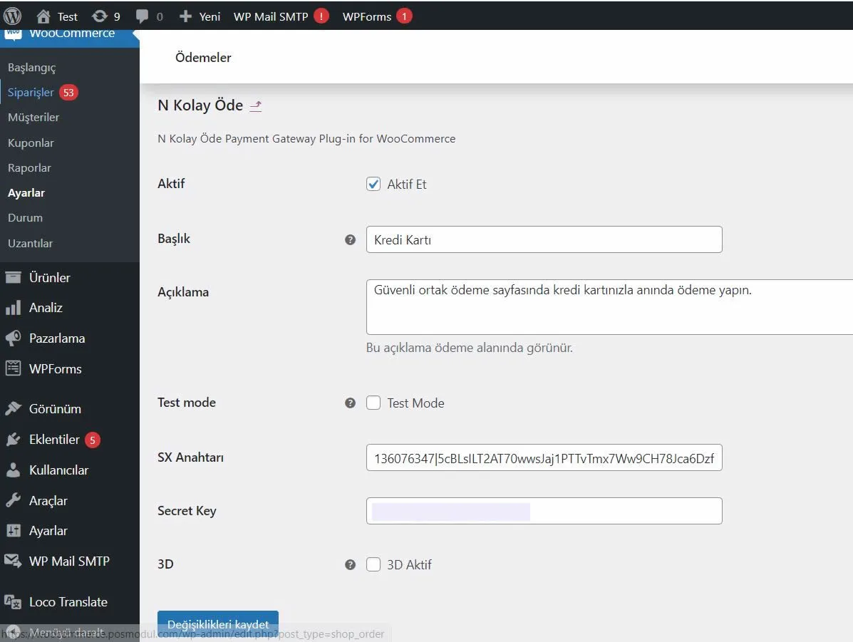Click the help icon beside Test mode
The width and height of the screenshot is (853, 642).
tap(350, 403)
